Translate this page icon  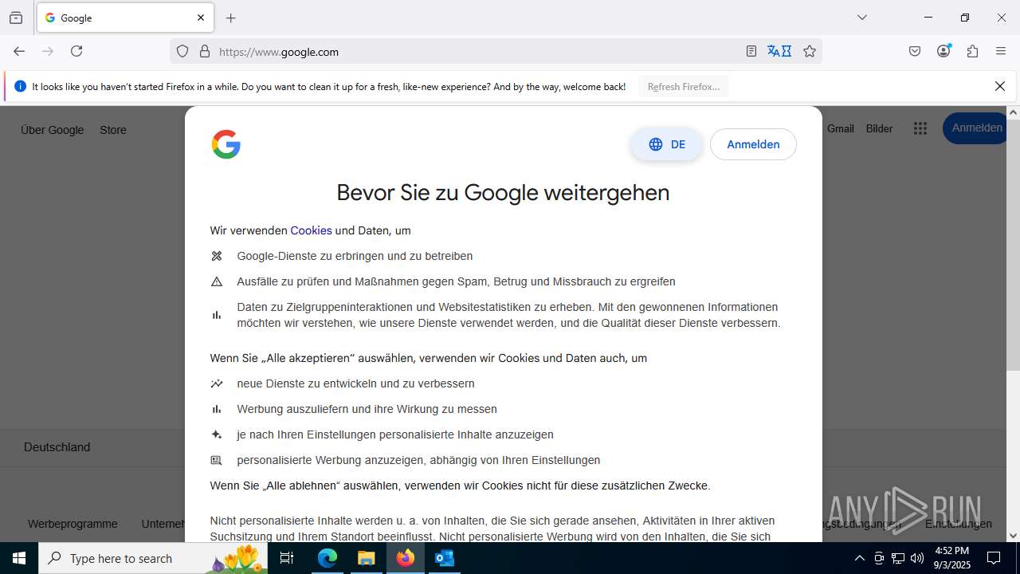click(779, 51)
